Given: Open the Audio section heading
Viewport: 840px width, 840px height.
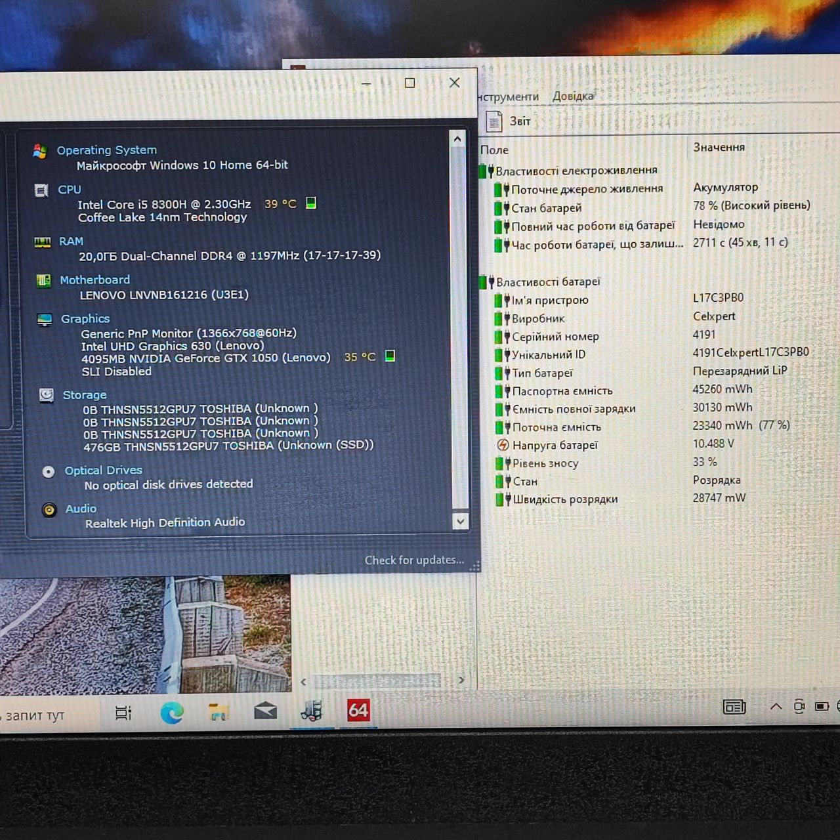Looking at the screenshot, I should [81, 509].
